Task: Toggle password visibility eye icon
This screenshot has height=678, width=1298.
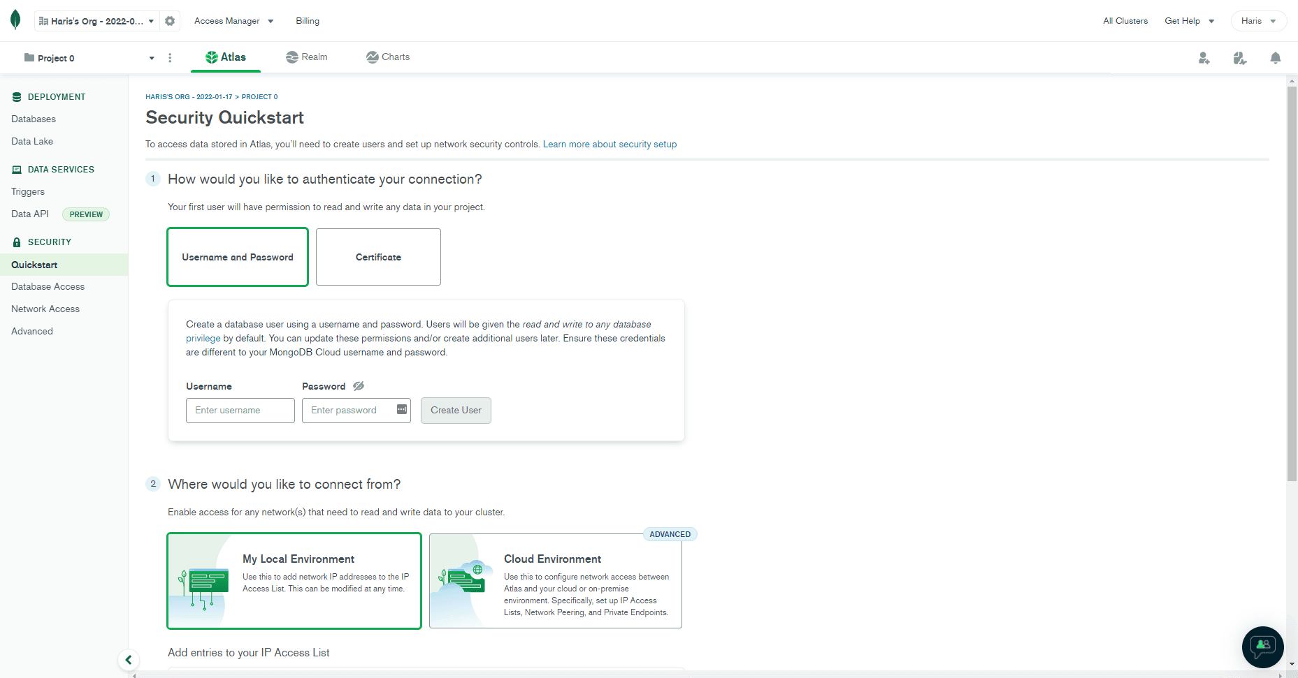Action: coord(359,386)
